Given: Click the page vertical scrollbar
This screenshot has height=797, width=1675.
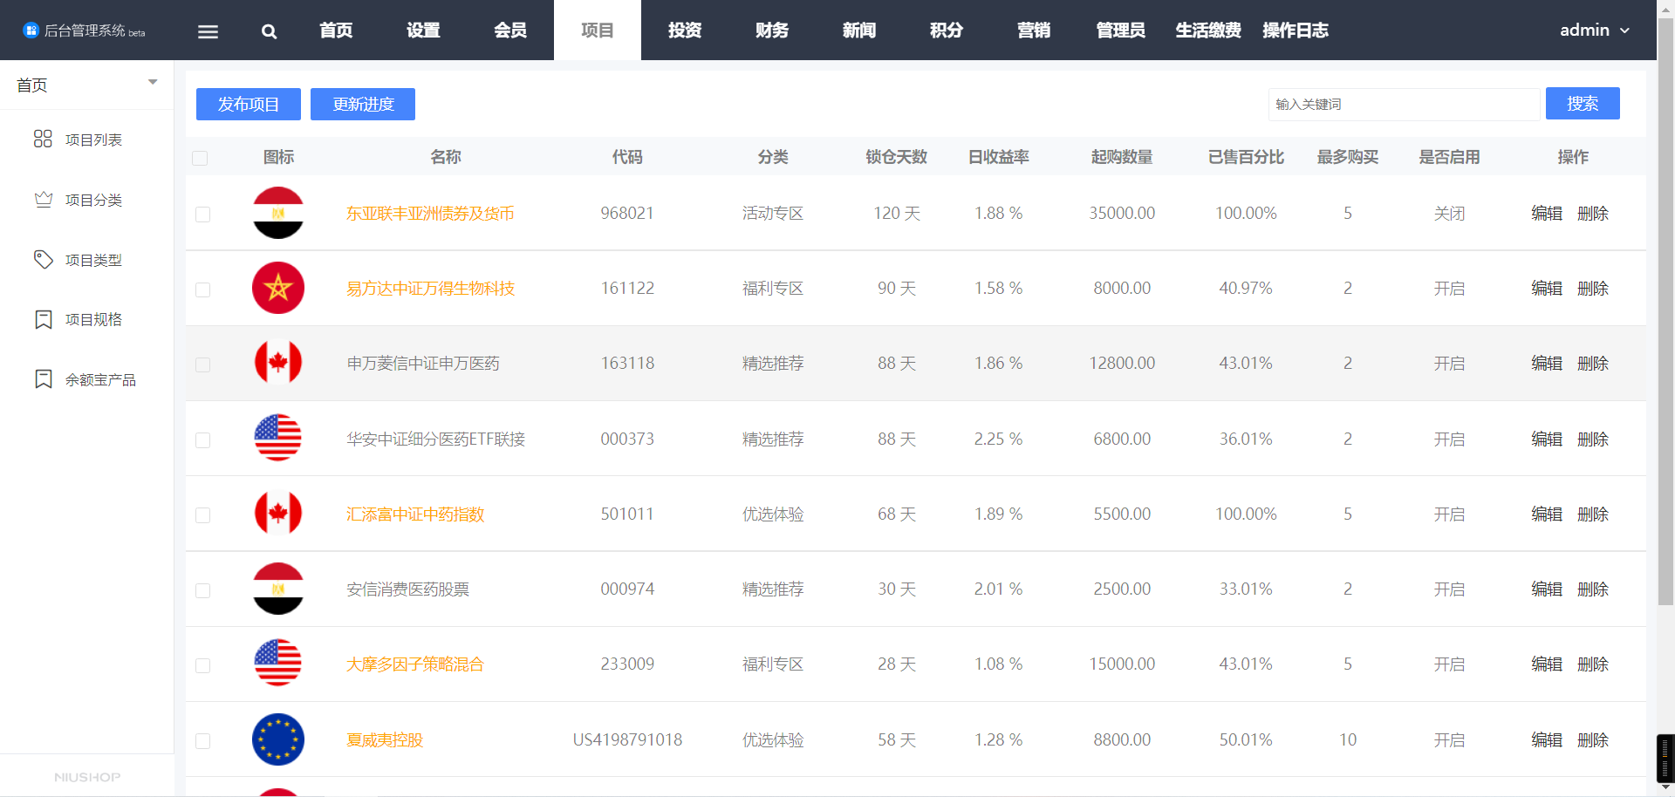Looking at the screenshot, I should [x=1665, y=313].
